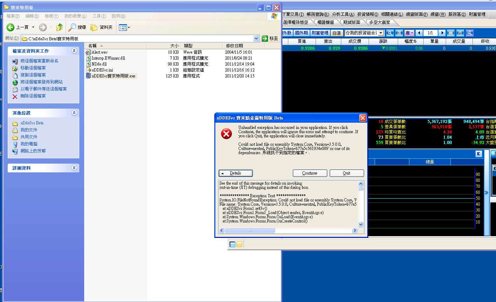Open the 檢視(V) menu in Explorer
Screen dimensions: 496x302
[x=51, y=16]
